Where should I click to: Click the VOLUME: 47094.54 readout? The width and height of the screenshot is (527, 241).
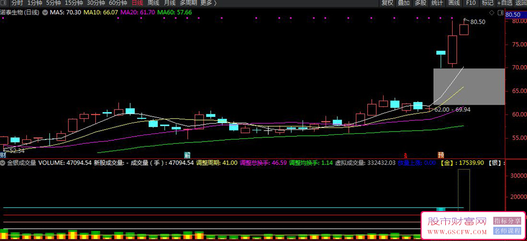point(65,163)
